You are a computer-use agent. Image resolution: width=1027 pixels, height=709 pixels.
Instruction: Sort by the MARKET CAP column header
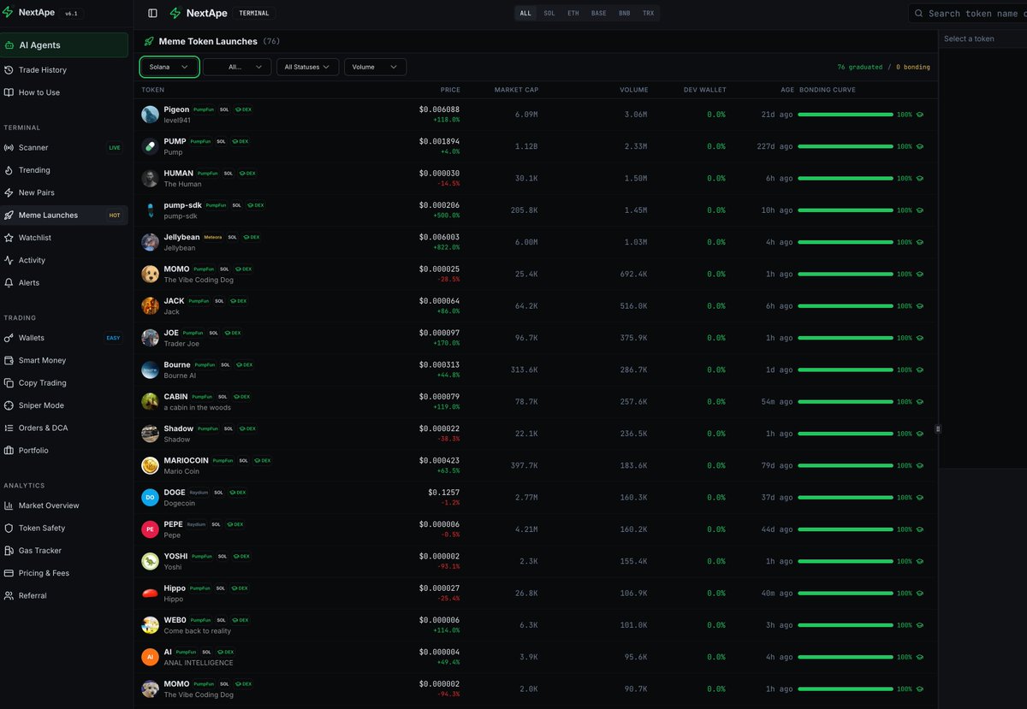pyautogui.click(x=516, y=90)
